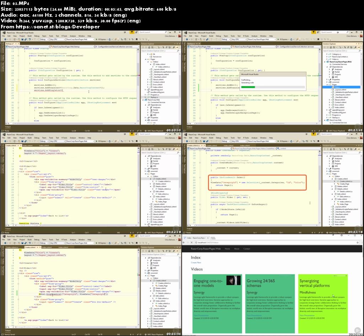Open the RazorCorp.RazorPages.Web startup project dropdown in the 00:02:38 frame
The width and height of the screenshot is (364, 336).
(80, 141)
